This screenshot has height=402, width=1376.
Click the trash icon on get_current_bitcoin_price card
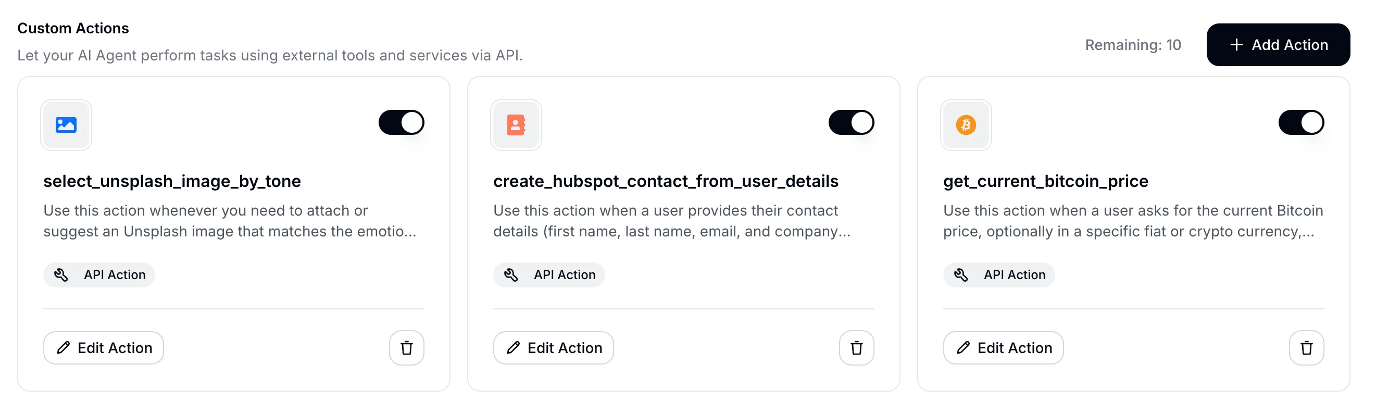(x=1307, y=347)
